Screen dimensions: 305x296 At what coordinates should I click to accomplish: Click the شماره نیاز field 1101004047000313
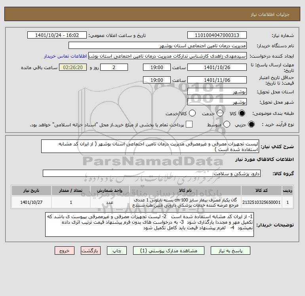point(217,35)
